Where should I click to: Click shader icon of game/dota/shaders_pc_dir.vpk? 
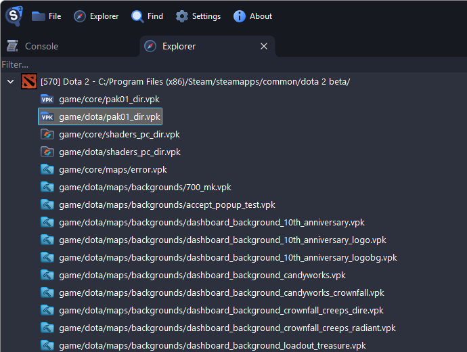47,152
